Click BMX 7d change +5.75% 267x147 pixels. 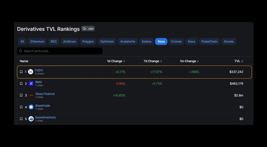pyautogui.click(x=157, y=84)
